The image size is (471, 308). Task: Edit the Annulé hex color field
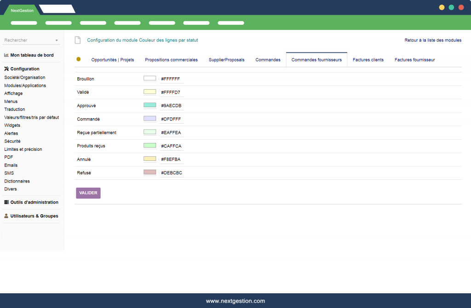pos(172,159)
